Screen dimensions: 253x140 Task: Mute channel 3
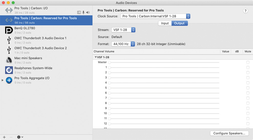tap(248, 78)
